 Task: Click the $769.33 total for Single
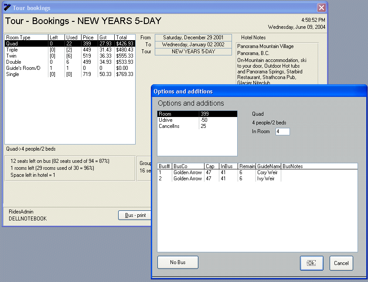(125, 74)
